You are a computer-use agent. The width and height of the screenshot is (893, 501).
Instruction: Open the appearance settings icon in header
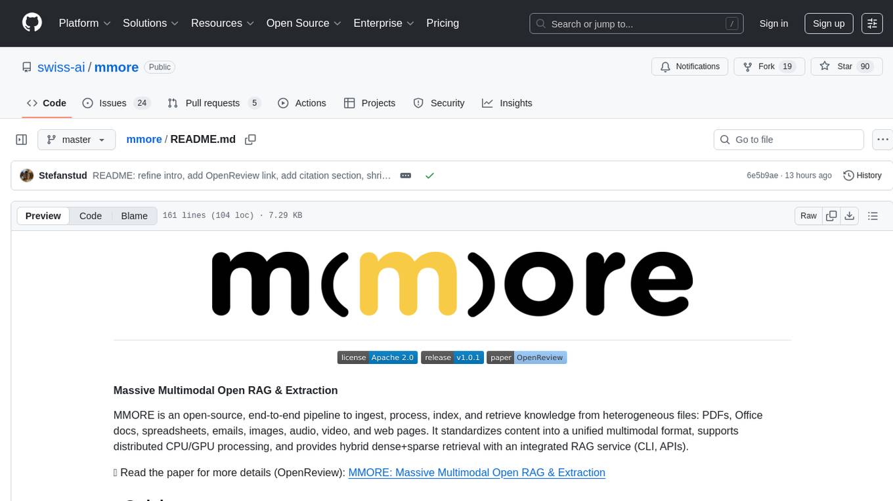click(872, 24)
